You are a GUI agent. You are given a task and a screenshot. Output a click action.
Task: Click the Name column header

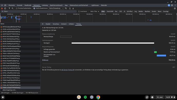[20, 24]
